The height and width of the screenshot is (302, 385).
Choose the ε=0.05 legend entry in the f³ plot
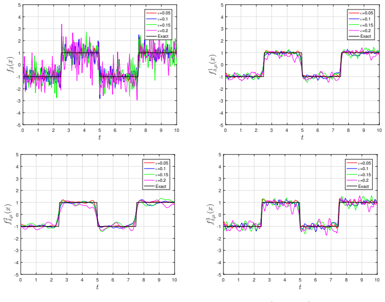tap(359, 163)
